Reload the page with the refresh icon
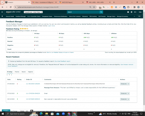The image size is (145, 116). (x=11, y=7)
